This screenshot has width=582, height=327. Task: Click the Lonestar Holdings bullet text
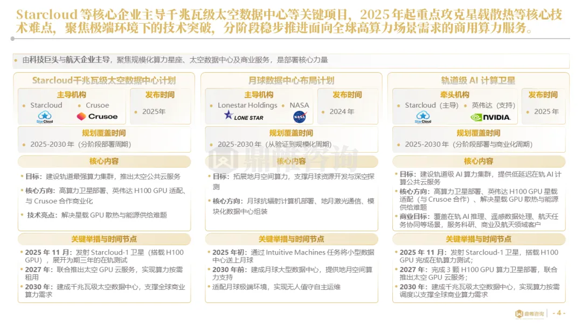click(x=247, y=105)
